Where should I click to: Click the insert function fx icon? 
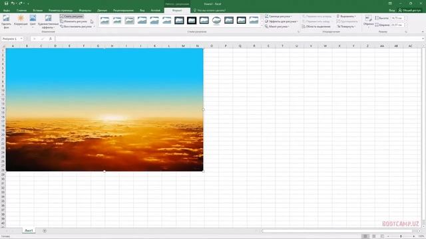51,39
